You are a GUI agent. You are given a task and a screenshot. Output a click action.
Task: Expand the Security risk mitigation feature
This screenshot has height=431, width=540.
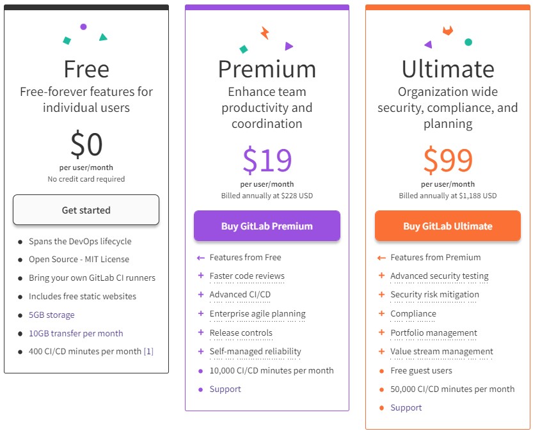coord(434,295)
